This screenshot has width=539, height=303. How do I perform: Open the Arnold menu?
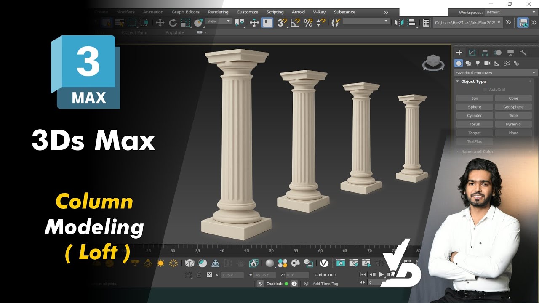pyautogui.click(x=298, y=12)
